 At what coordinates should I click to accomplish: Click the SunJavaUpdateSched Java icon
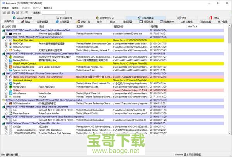point(10,67)
